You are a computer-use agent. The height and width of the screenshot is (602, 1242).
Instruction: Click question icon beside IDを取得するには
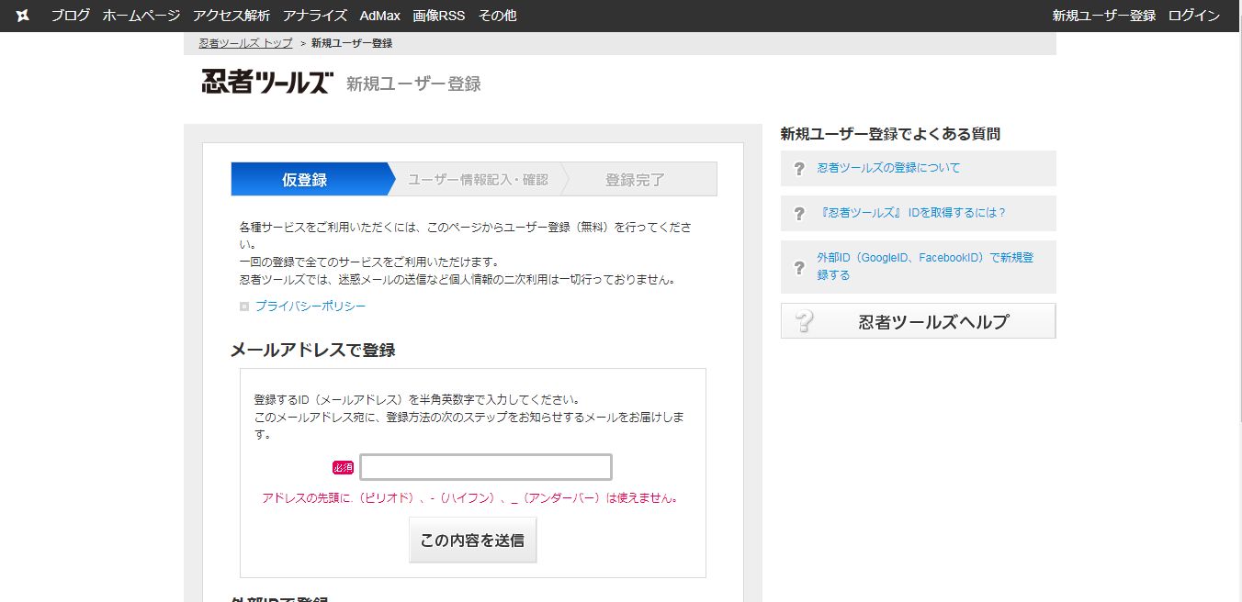[798, 213]
